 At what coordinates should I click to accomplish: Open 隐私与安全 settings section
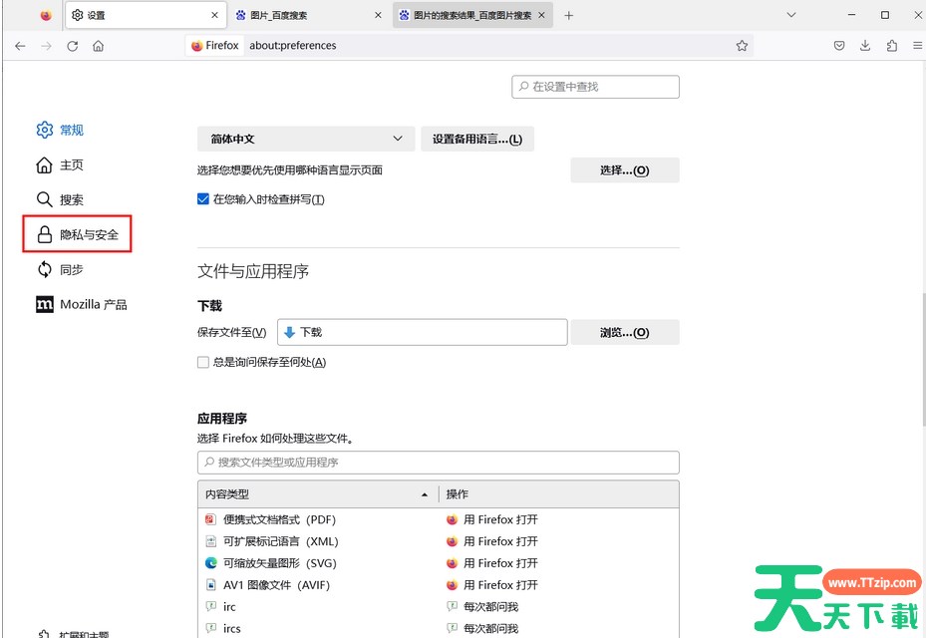pos(78,235)
